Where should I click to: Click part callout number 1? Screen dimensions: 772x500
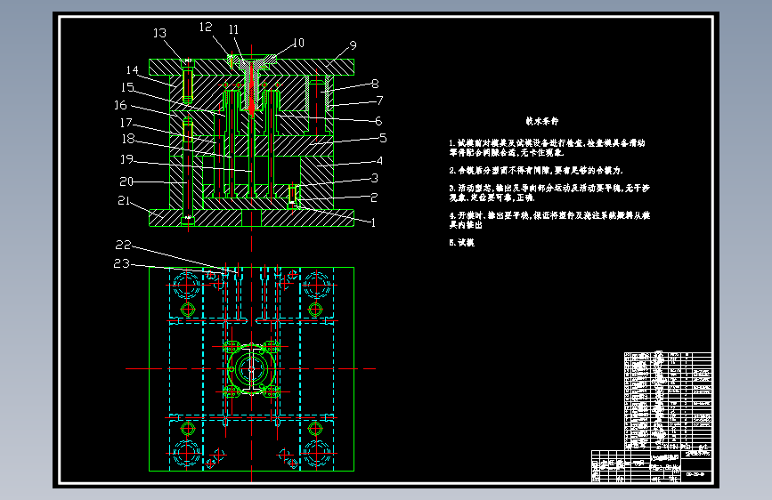coord(373,223)
